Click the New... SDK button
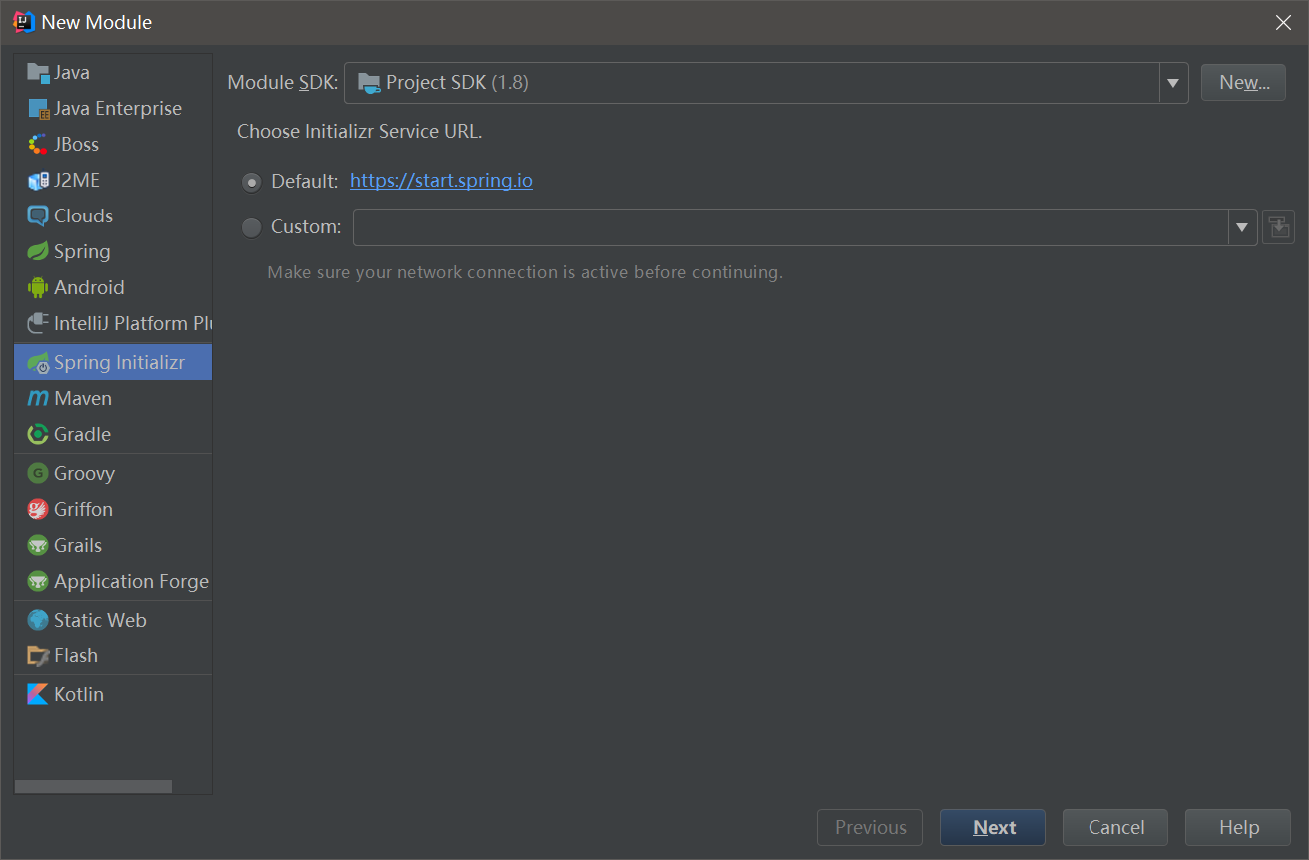Viewport: 1309px width, 860px height. [x=1244, y=83]
